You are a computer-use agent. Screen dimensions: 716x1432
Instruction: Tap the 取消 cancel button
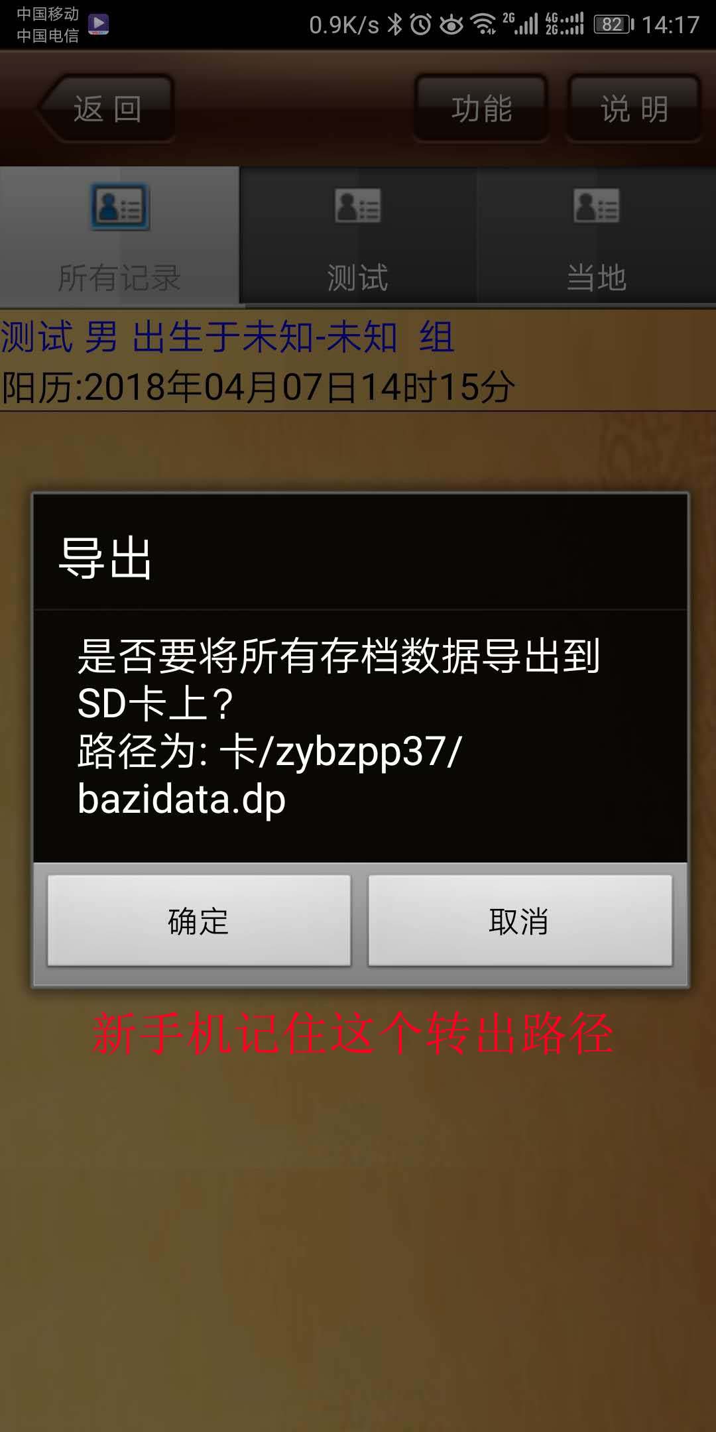pos(520,920)
